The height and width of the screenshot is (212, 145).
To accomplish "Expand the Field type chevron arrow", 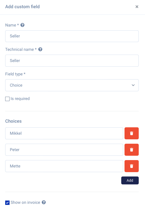I will [x=133, y=85].
